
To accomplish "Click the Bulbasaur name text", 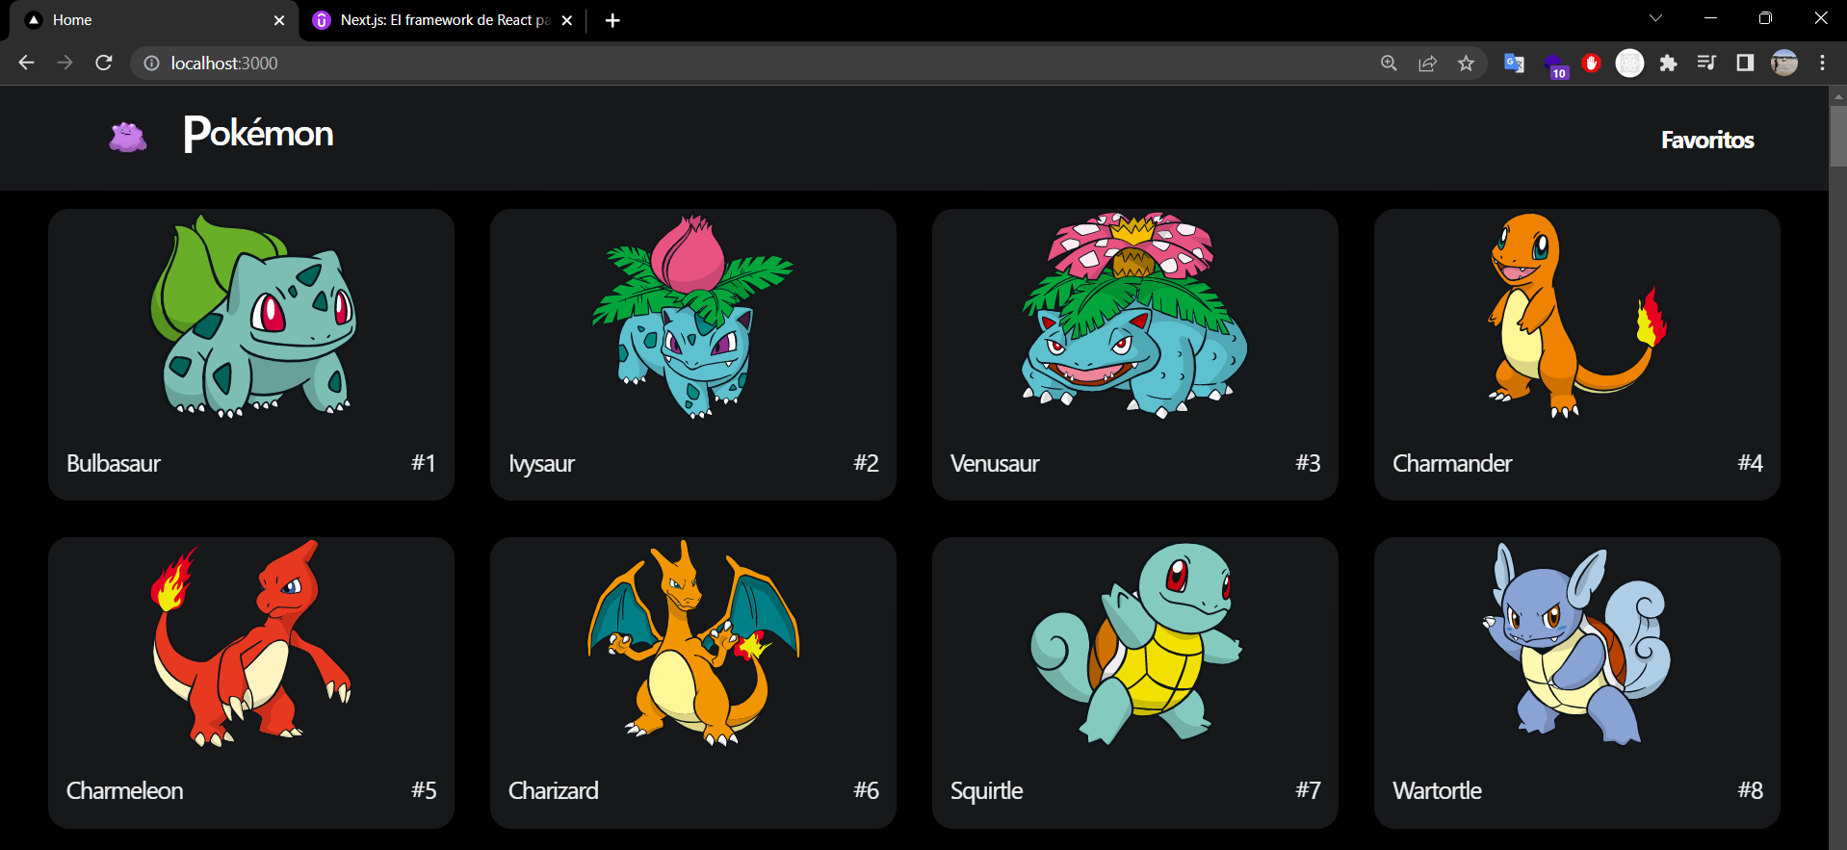I will (114, 463).
